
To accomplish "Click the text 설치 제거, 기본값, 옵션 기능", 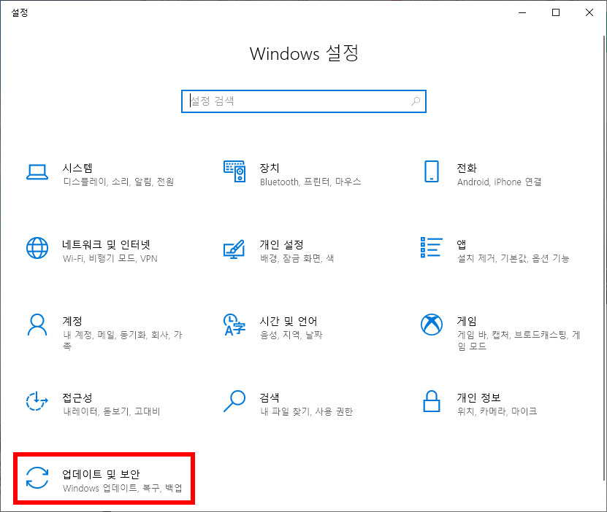I will tap(514, 258).
